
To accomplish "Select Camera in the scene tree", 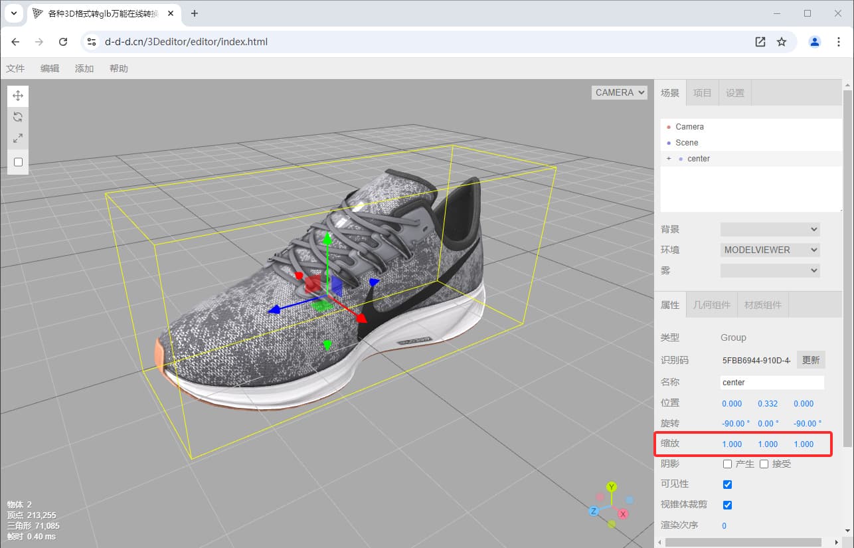I will tap(751, 126).
